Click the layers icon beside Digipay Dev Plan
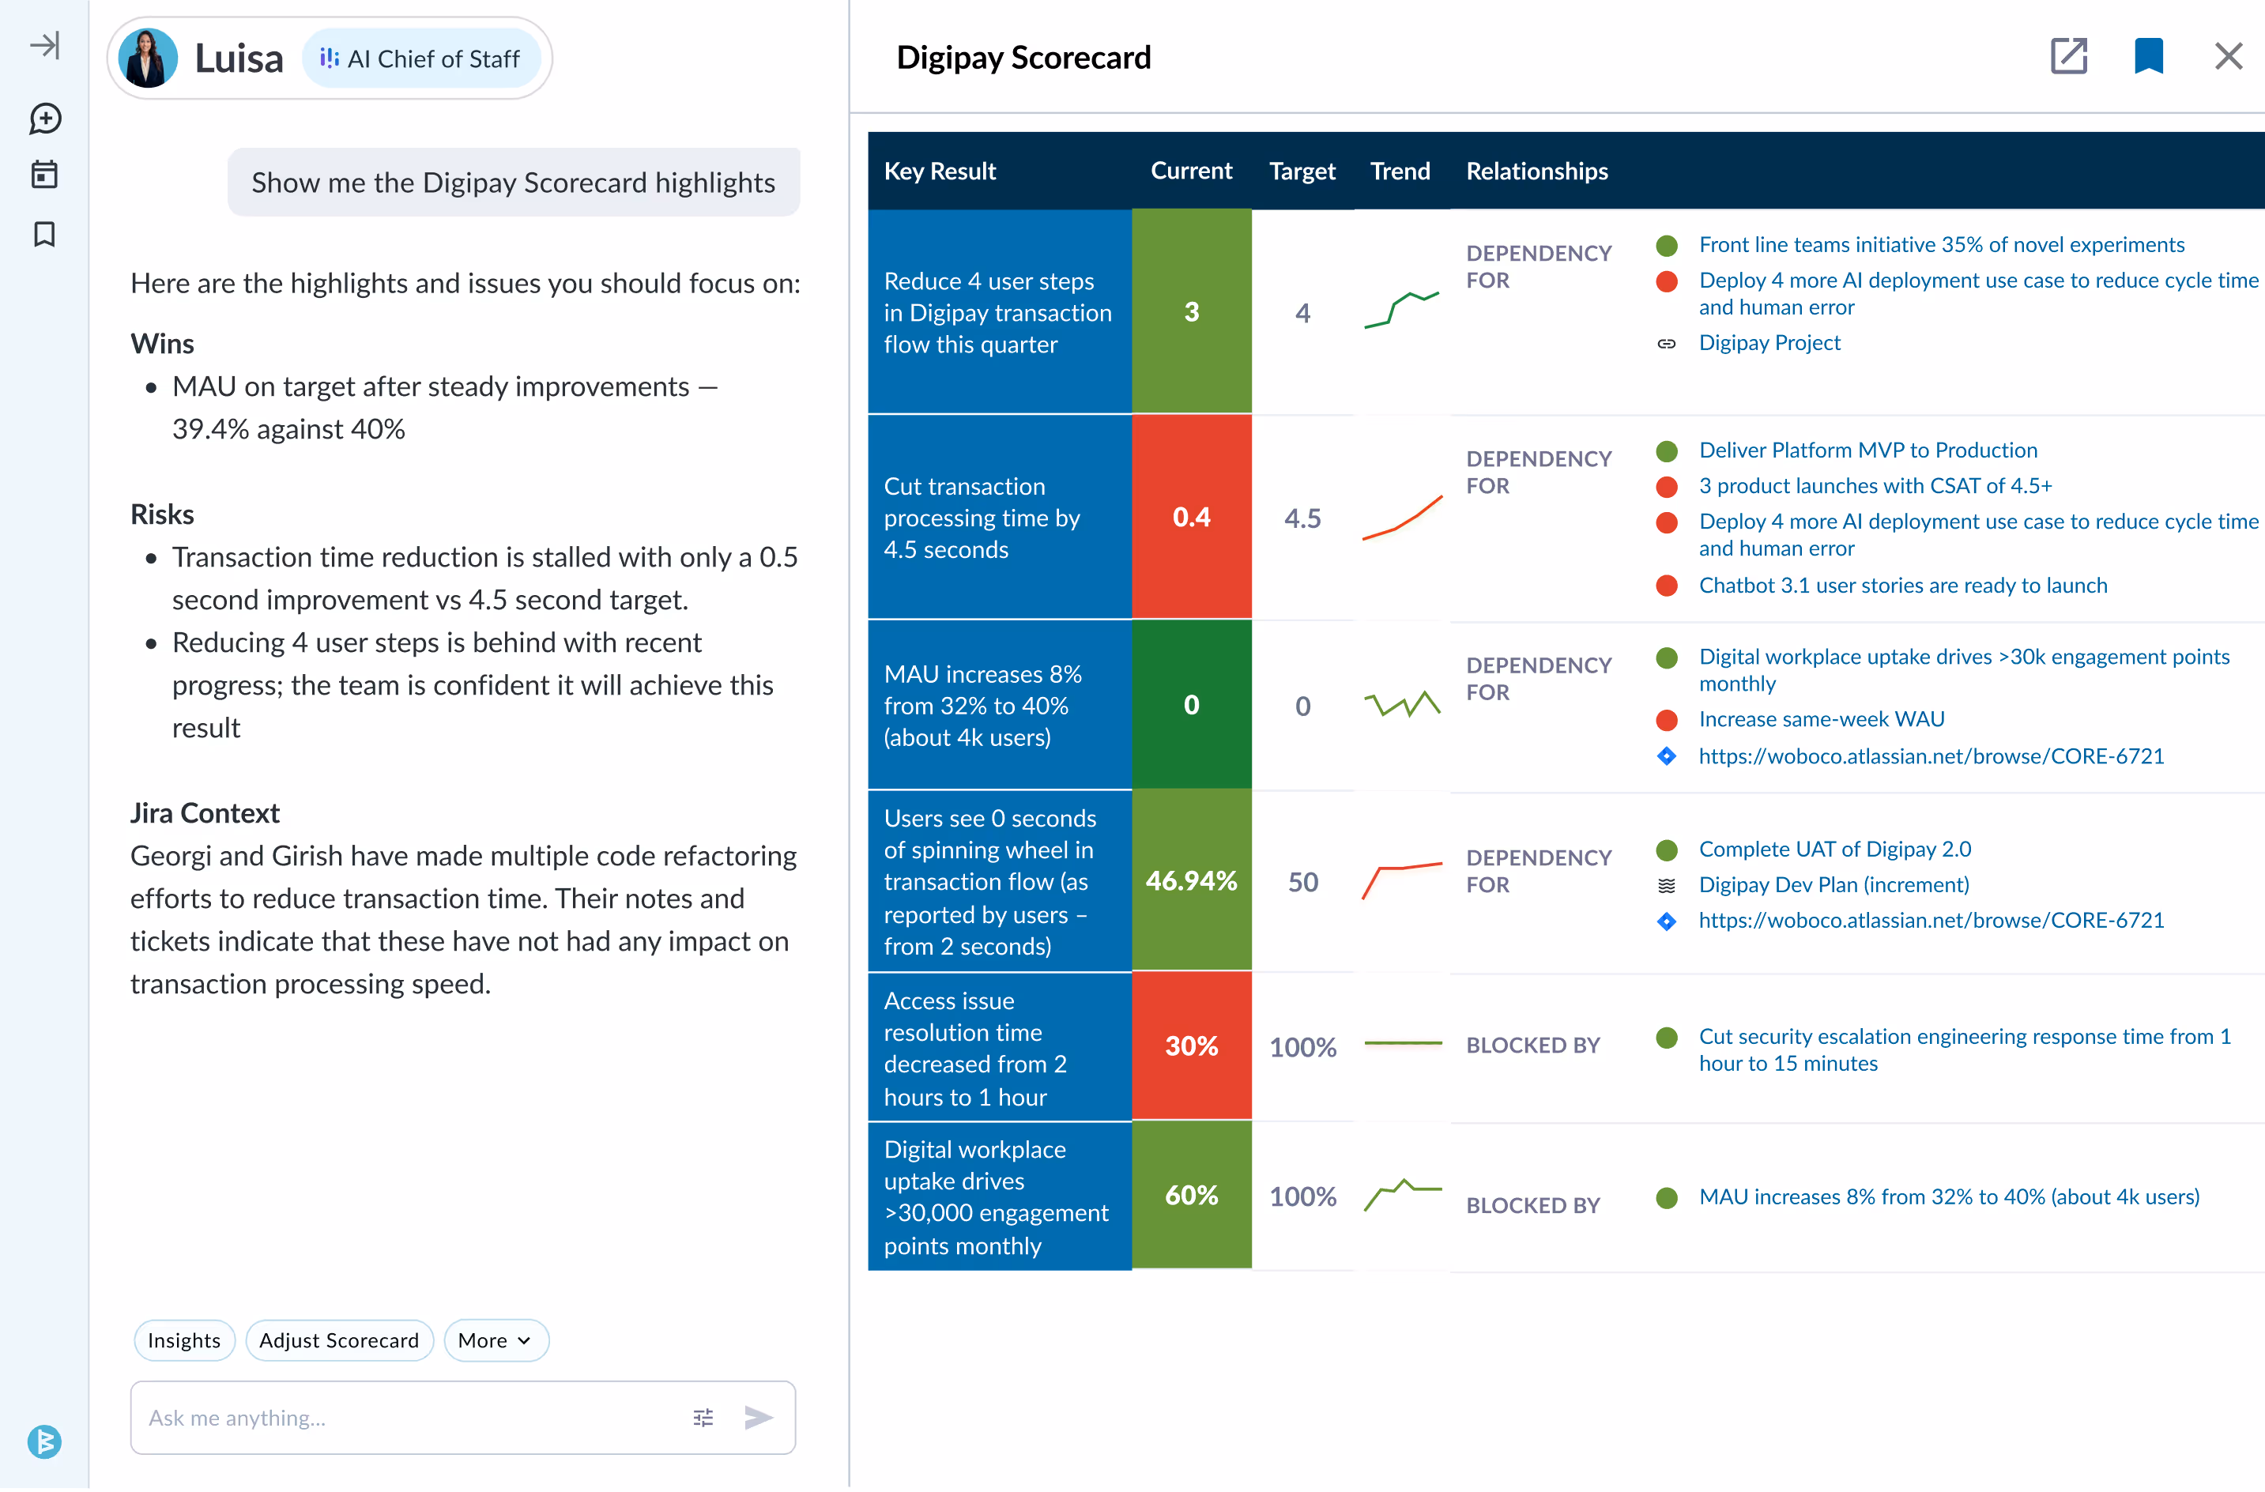Viewport: 2265px width, 1492px height. coord(1667,884)
